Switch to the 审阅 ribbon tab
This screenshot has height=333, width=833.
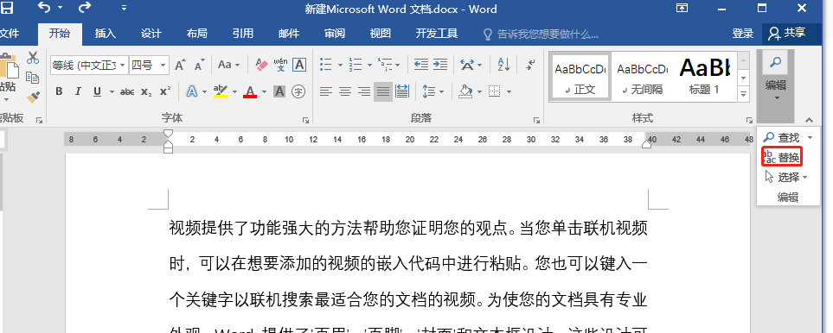coord(335,34)
